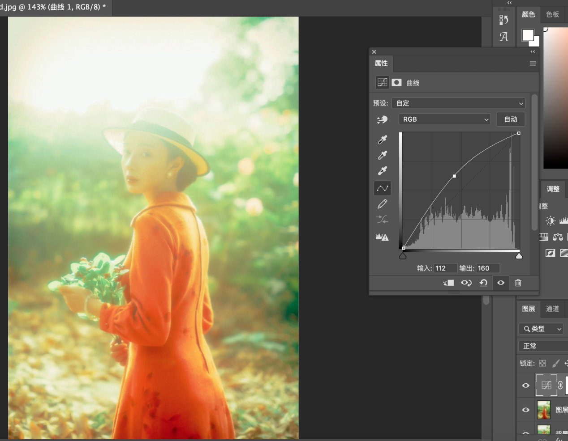This screenshot has width=568, height=441.
Task: Add an Invert adjustment
Action: 550,253
